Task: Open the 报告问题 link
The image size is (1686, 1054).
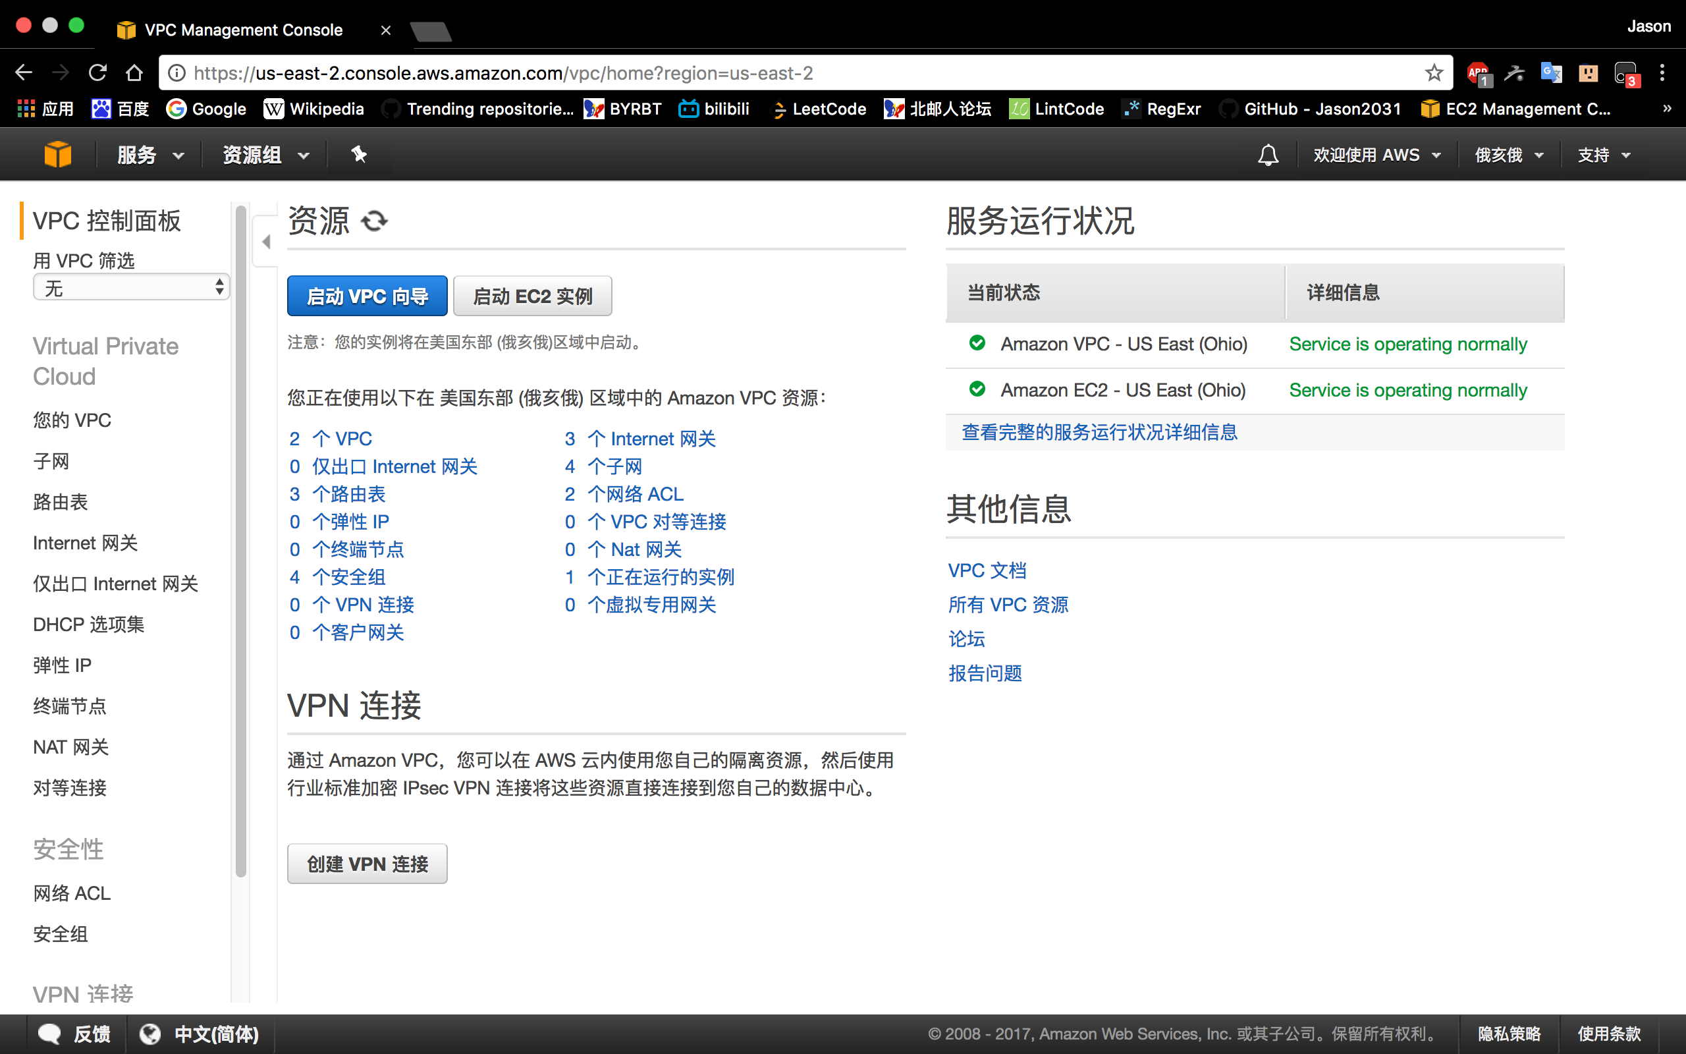Action: click(985, 673)
